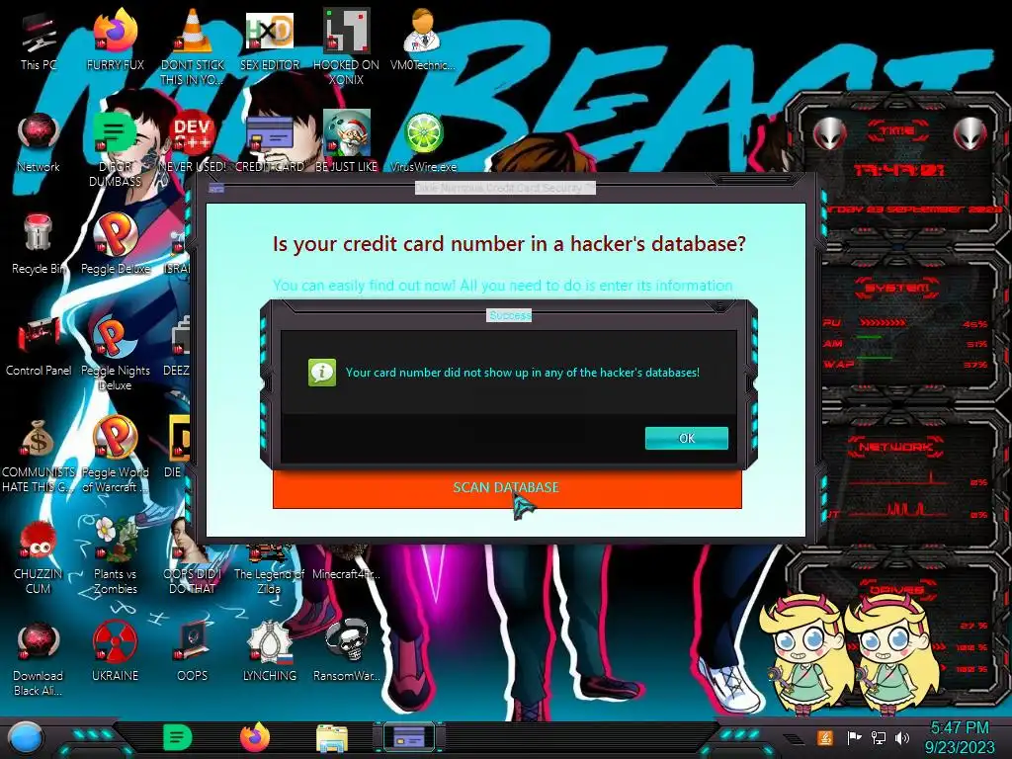Select the Download Black Ali... icon

[39, 659]
